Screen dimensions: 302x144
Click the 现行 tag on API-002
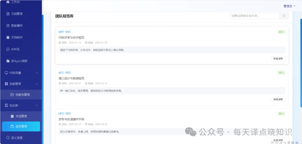point(281,73)
